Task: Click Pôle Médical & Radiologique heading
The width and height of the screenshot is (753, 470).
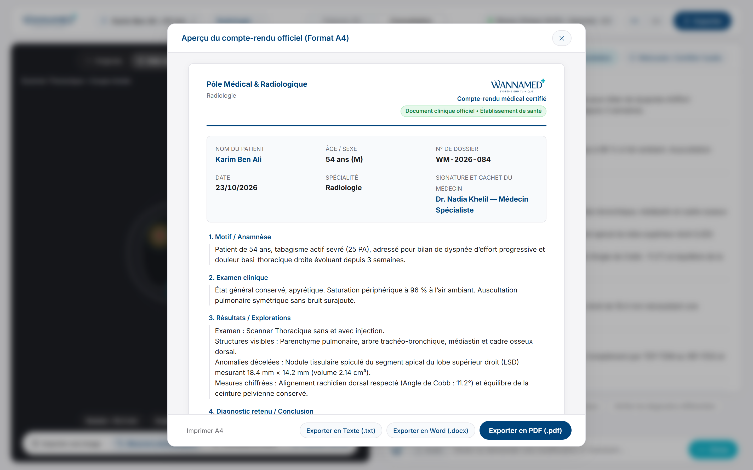Action: tap(257, 84)
